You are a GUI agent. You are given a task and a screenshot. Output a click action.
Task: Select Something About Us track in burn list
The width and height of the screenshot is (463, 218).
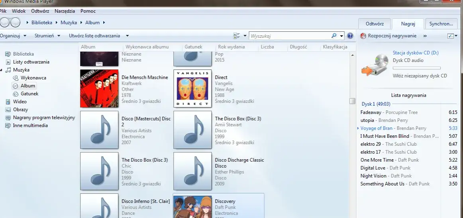409,184
